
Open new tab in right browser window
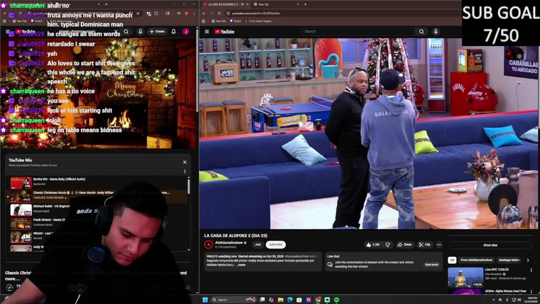tap(305, 4)
